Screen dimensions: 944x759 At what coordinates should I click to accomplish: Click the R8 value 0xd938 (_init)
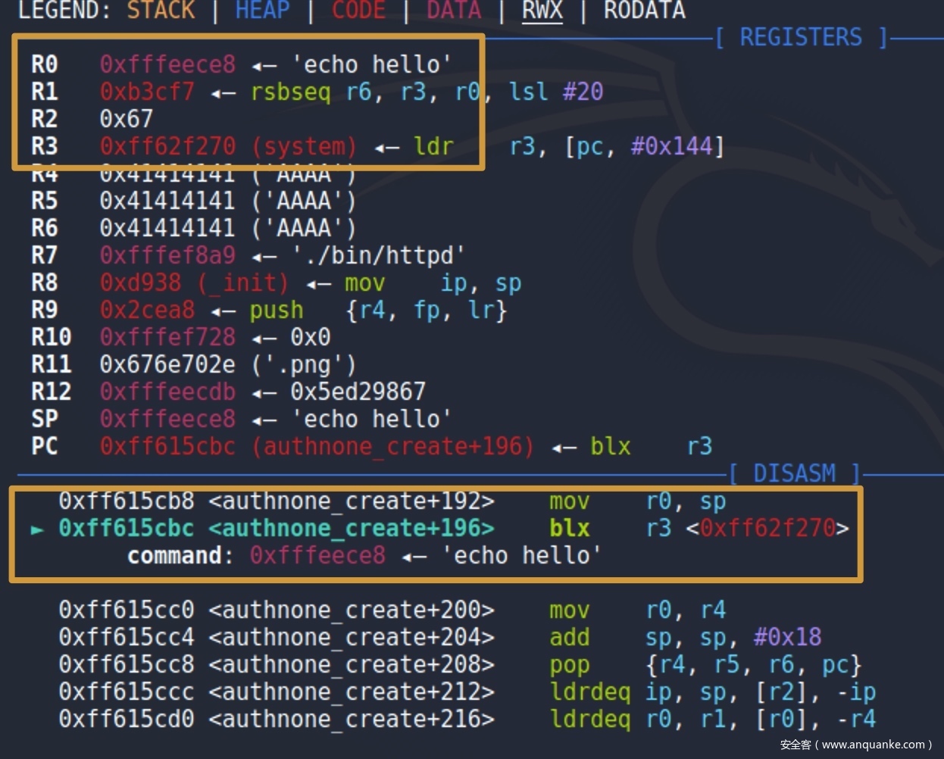point(194,283)
